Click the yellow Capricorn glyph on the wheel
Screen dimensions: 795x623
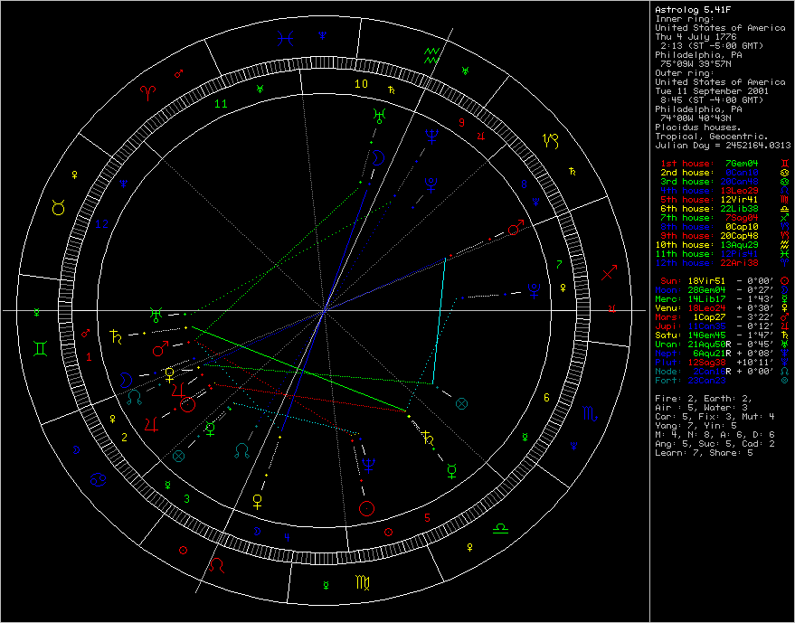click(x=551, y=140)
